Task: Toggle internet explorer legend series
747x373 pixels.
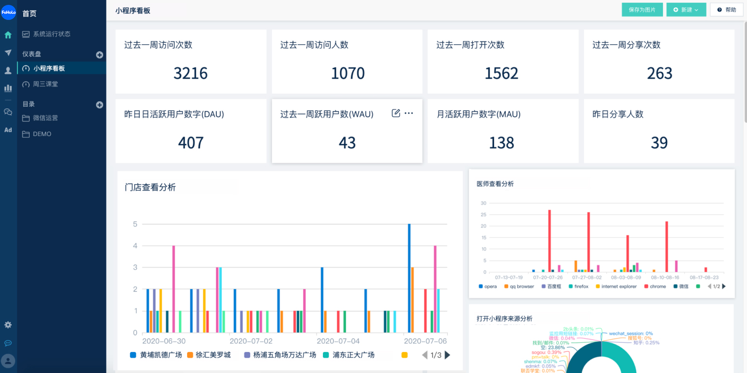Action: (x=616, y=287)
